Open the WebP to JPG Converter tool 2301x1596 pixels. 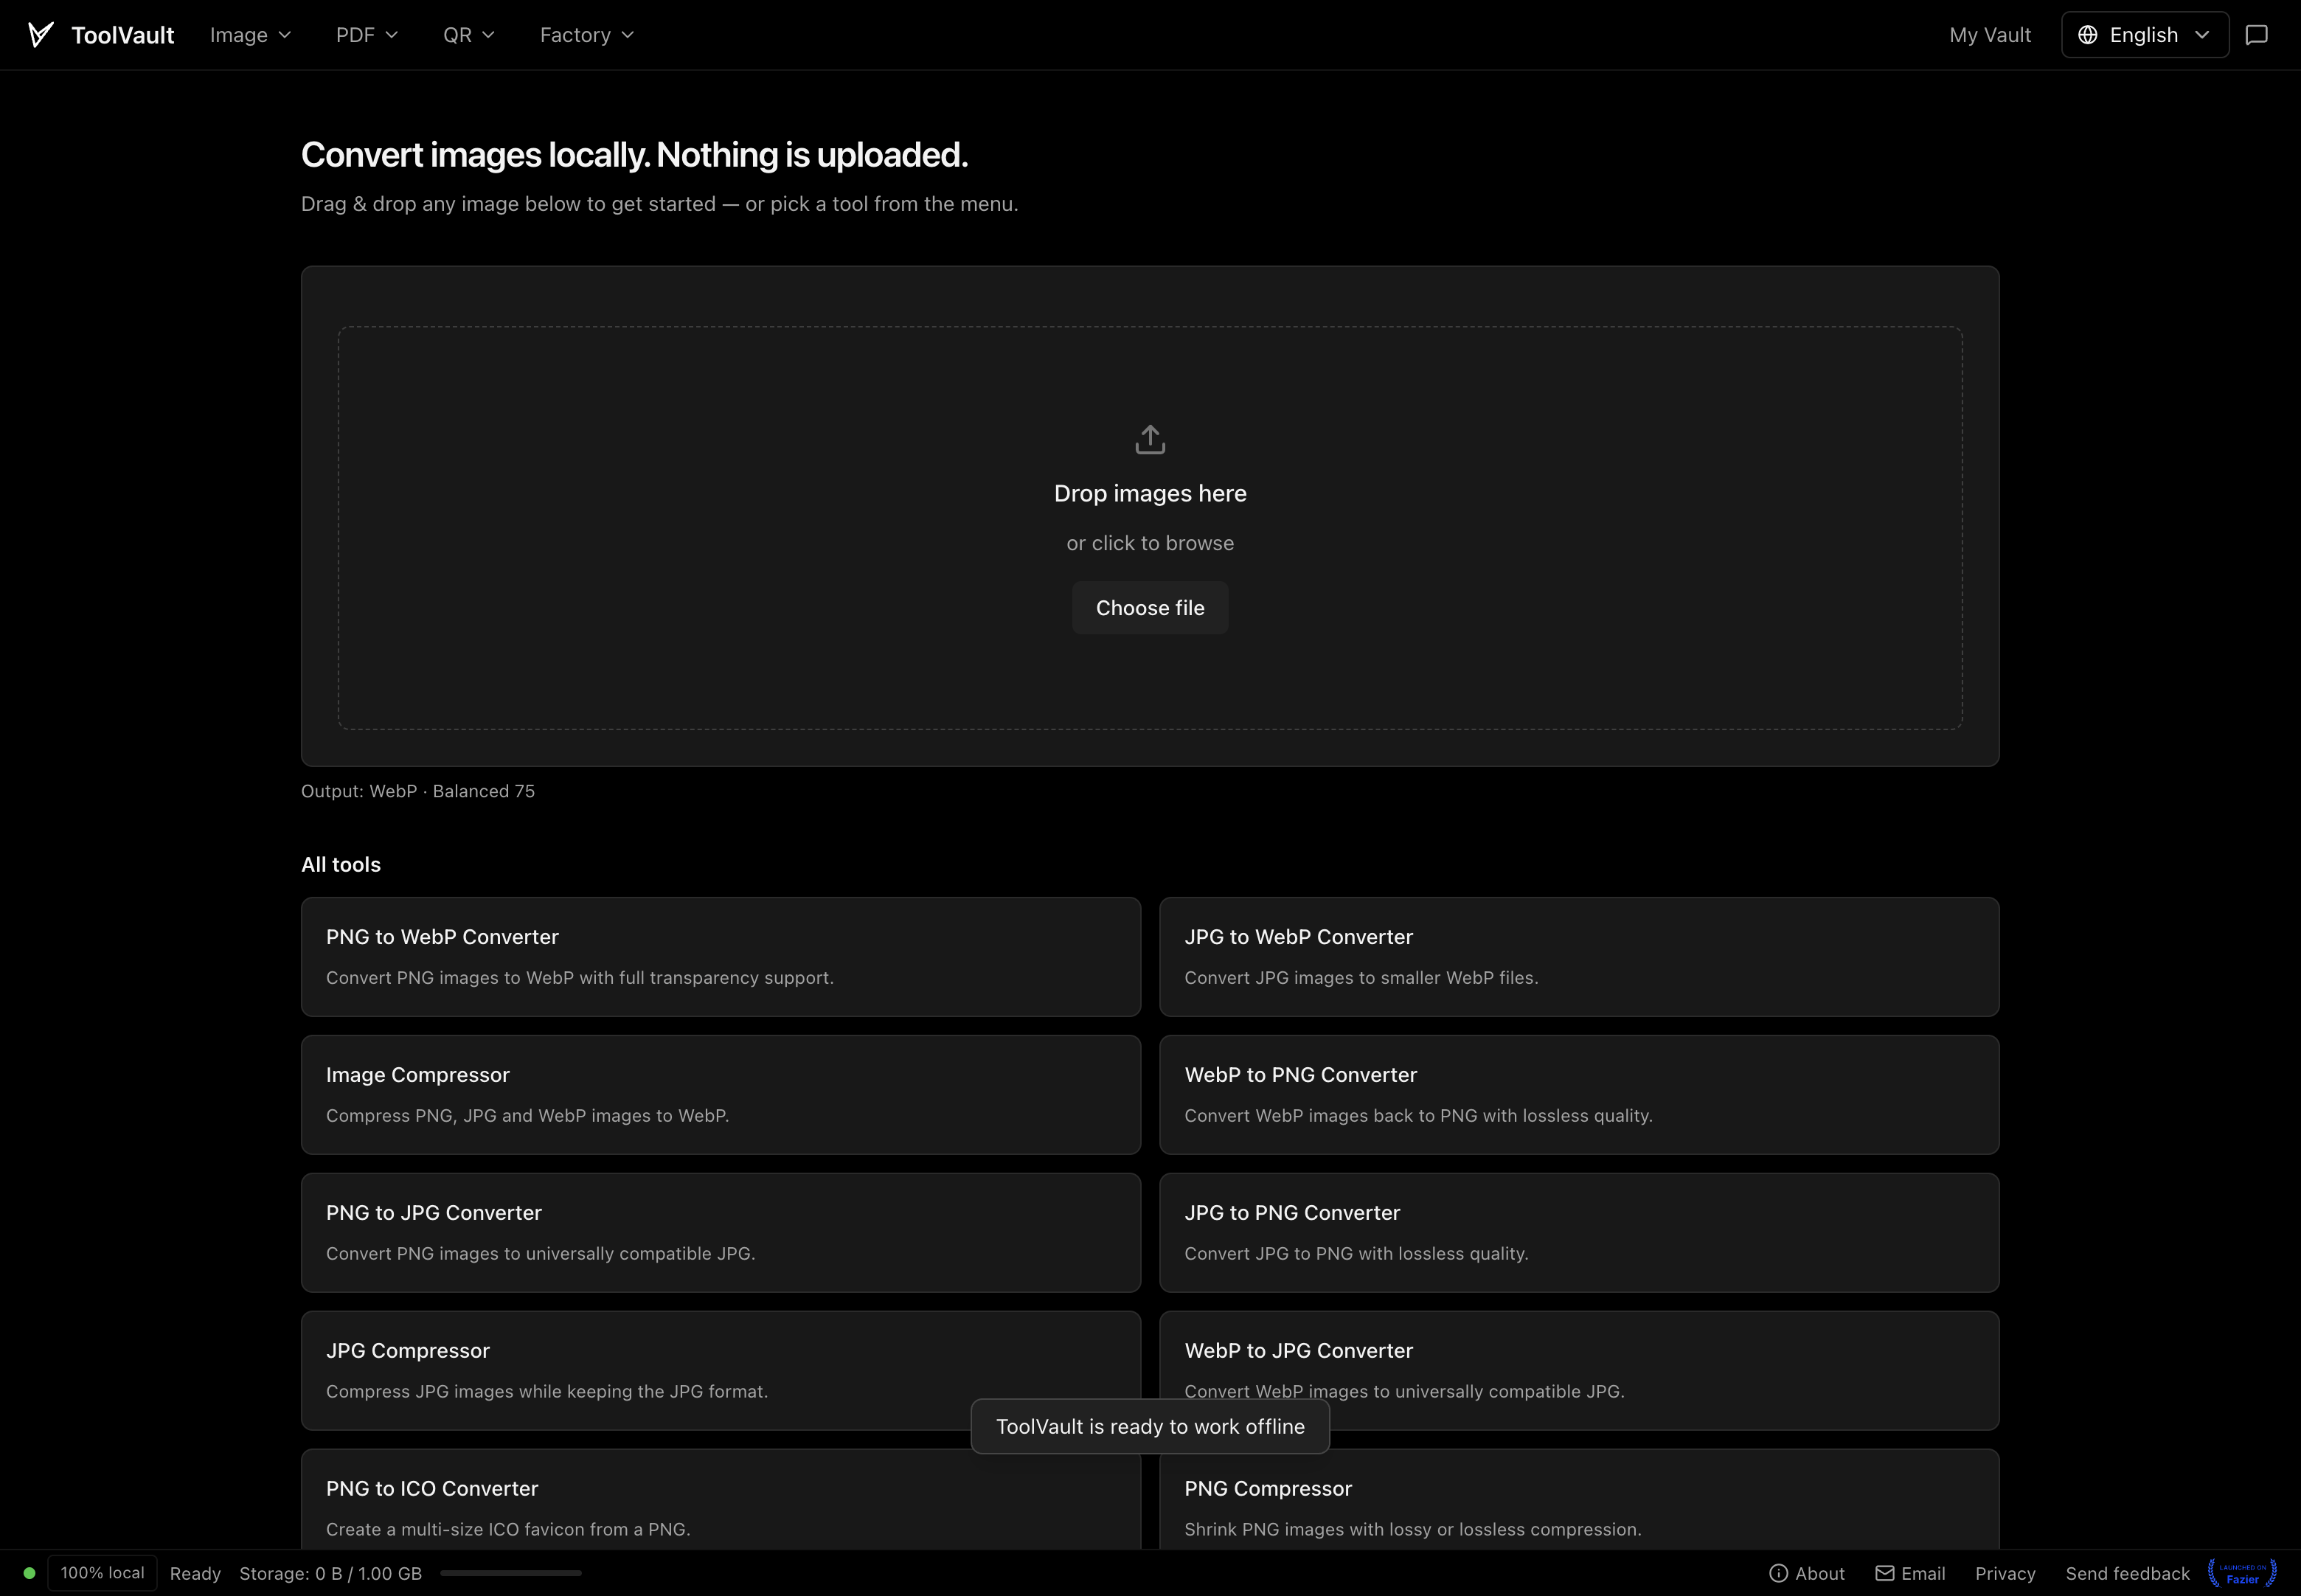[x=1579, y=1371]
